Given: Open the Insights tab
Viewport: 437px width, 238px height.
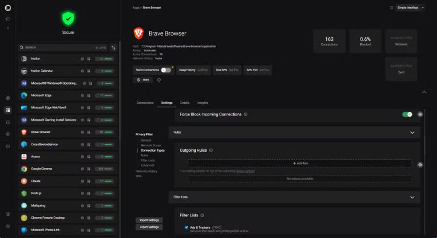Looking at the screenshot, I should [x=203, y=103].
